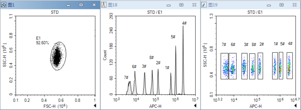Maximize the 图18 window
Screen dimensions: 301x110
(181, 5)
